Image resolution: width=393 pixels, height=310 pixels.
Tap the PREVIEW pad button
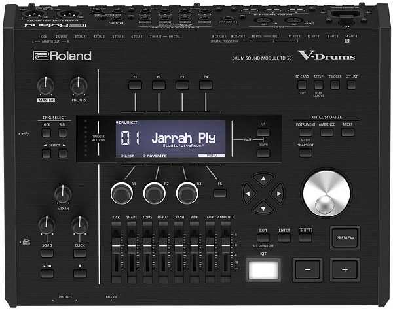pos(345,238)
